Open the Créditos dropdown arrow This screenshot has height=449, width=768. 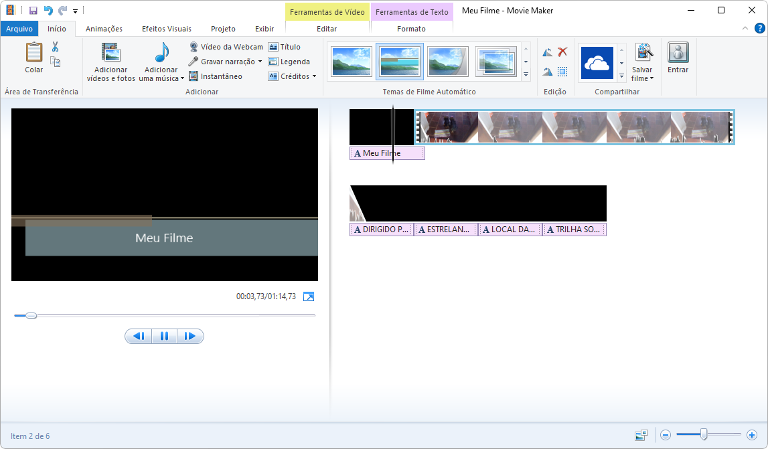[x=315, y=76]
